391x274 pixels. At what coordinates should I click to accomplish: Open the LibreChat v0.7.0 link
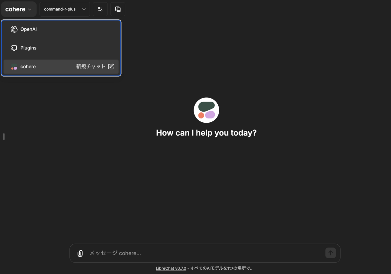pyautogui.click(x=171, y=268)
